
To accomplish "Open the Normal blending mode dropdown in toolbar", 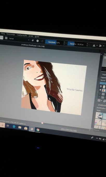I will [x=19, y=39].
